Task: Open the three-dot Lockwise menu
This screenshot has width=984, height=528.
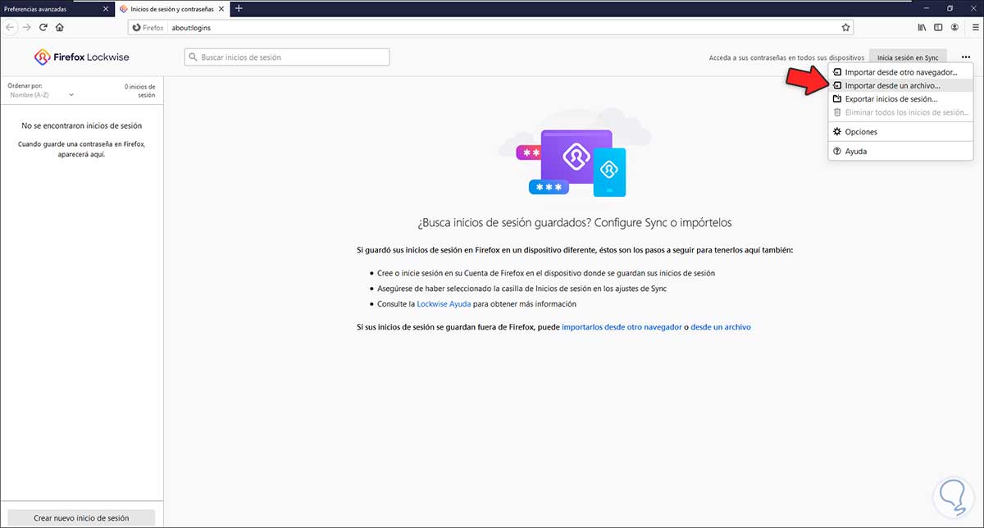Action: click(x=965, y=57)
